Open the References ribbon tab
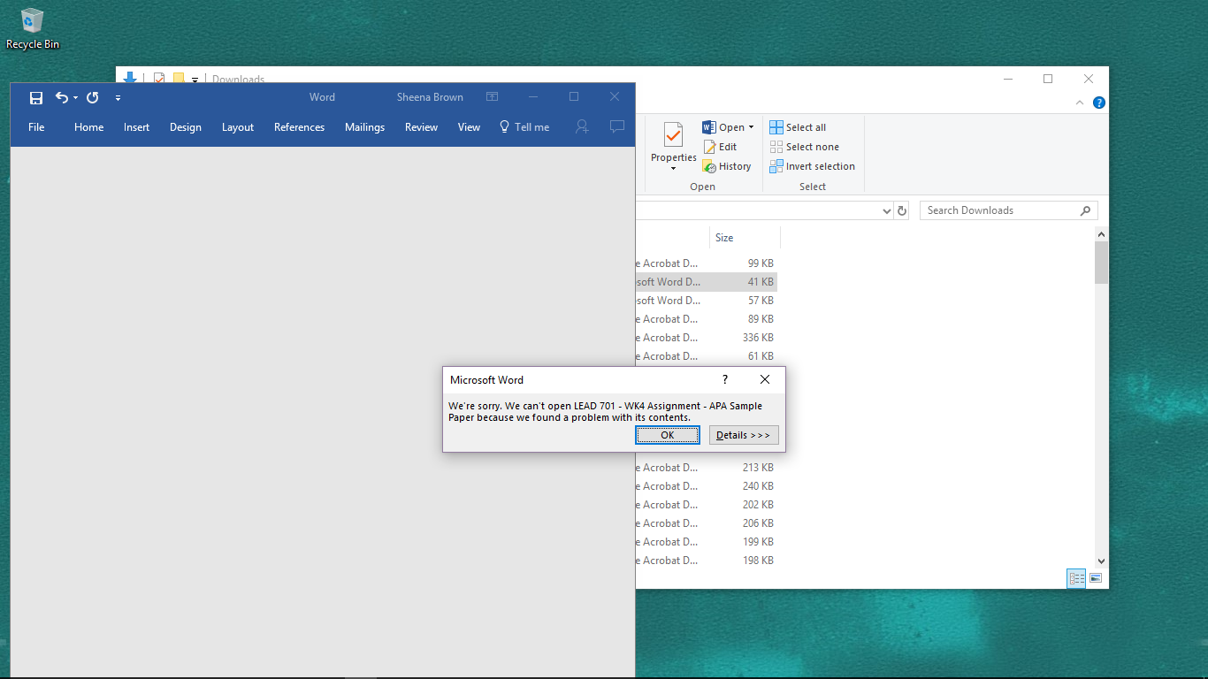Screen dimensions: 1208x679 point(299,127)
